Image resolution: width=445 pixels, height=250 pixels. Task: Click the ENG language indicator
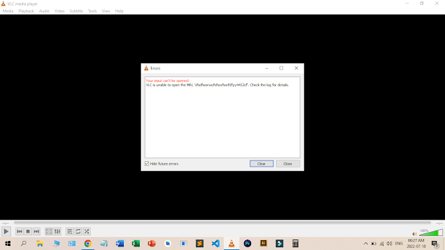pyautogui.click(x=398, y=244)
